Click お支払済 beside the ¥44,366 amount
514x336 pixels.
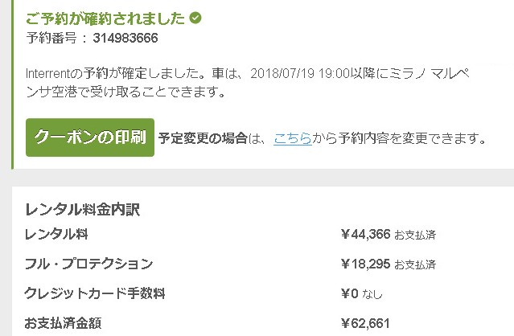pos(415,236)
